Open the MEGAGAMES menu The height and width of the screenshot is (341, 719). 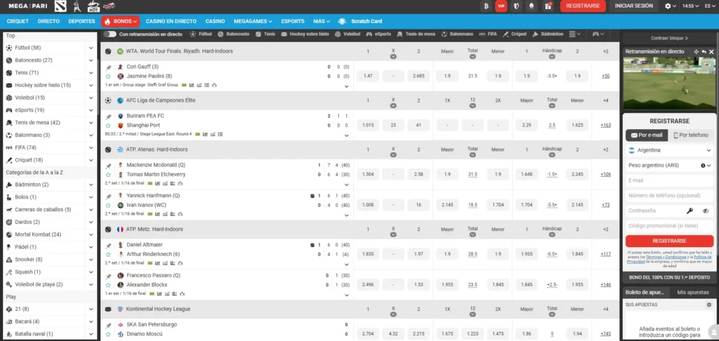tap(253, 21)
